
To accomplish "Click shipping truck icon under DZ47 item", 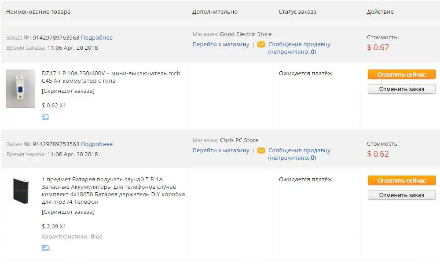I will pos(45,117).
